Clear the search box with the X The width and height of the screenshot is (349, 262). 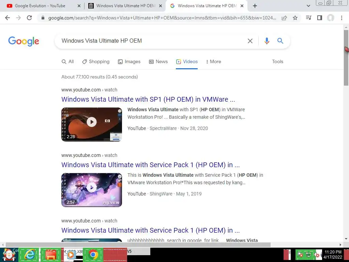pos(250,41)
